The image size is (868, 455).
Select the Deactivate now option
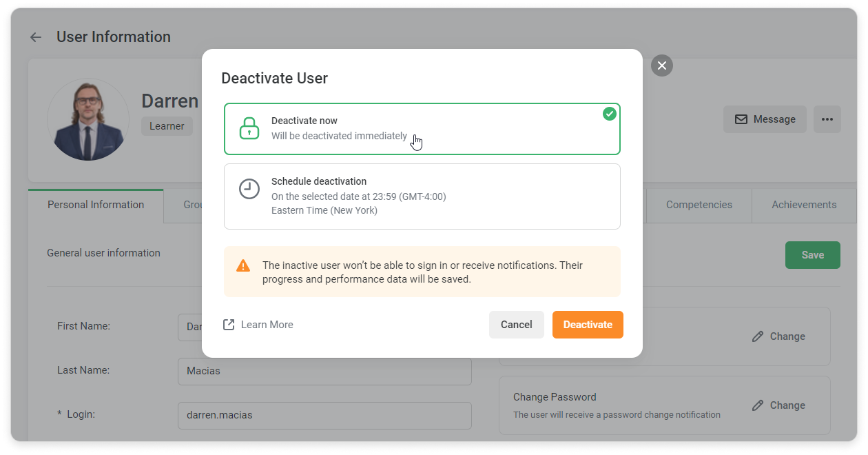point(422,129)
